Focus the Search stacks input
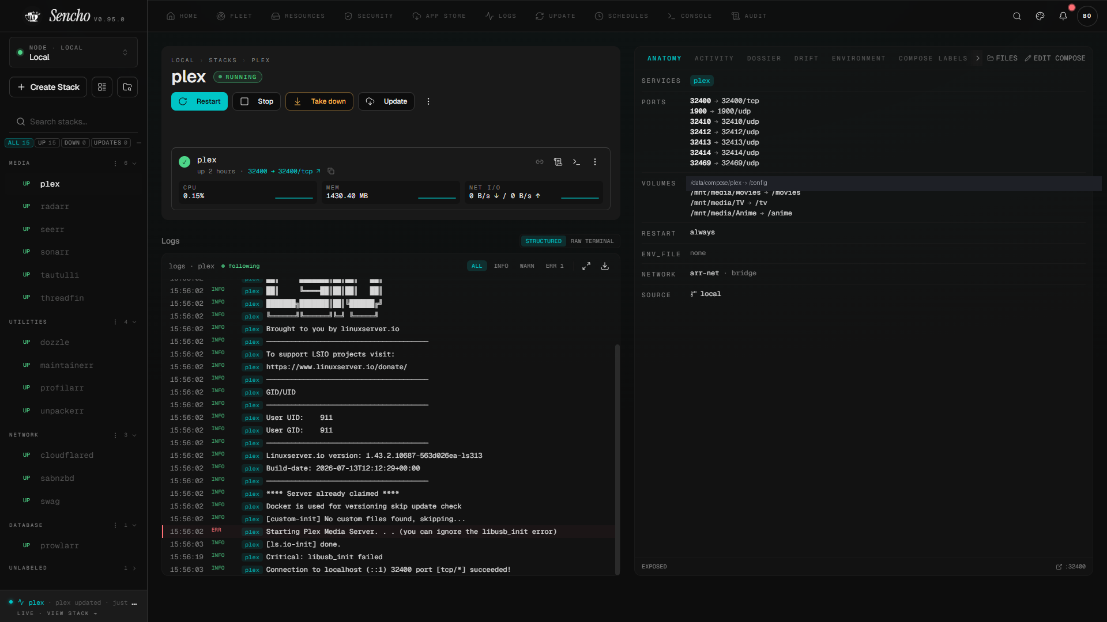 tap(73, 122)
